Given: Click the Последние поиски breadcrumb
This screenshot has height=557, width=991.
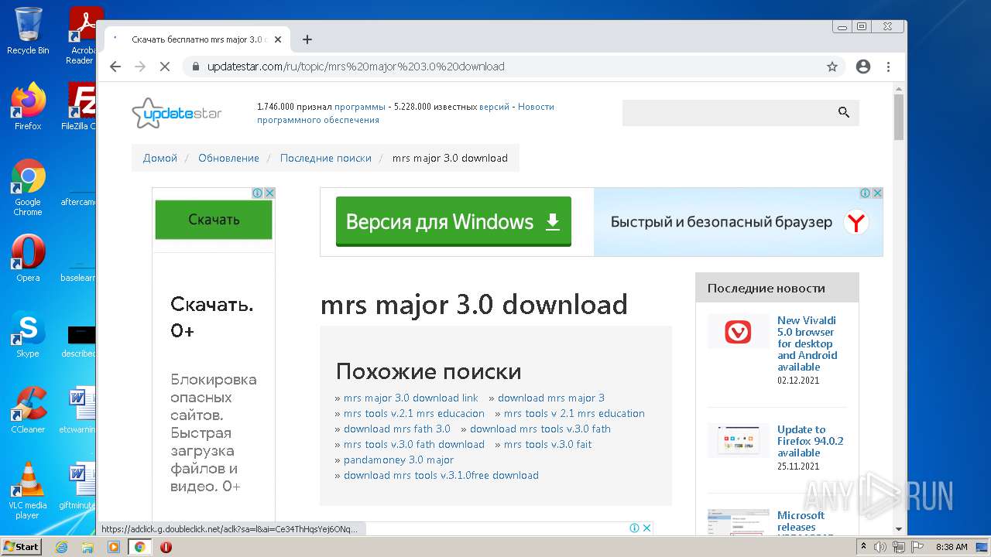Looking at the screenshot, I should click(326, 158).
